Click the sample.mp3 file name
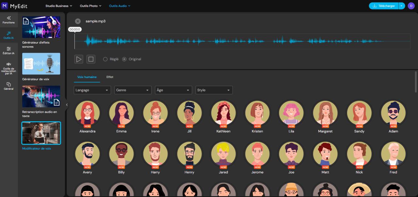Image resolution: width=418 pixels, height=197 pixels. pyautogui.click(x=95, y=21)
